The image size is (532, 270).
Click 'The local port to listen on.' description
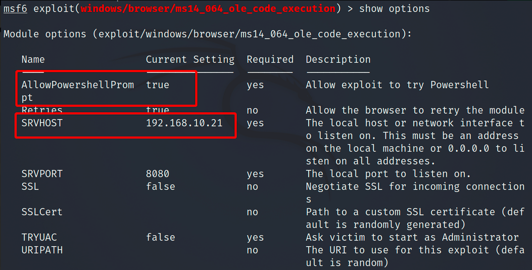tap(388, 174)
